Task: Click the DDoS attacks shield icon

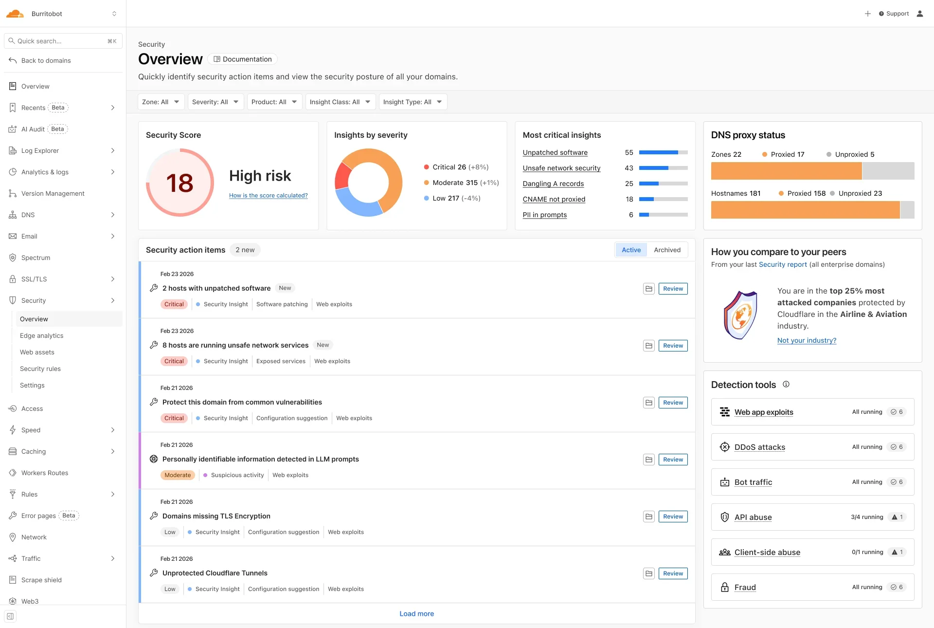Action: 724,447
